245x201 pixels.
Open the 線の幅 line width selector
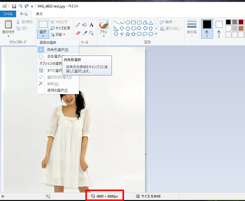click(192, 27)
